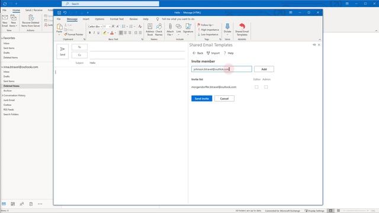Viewport: 379px width, 213px height.
Task: Mark message as High Importance
Action: [208, 30]
